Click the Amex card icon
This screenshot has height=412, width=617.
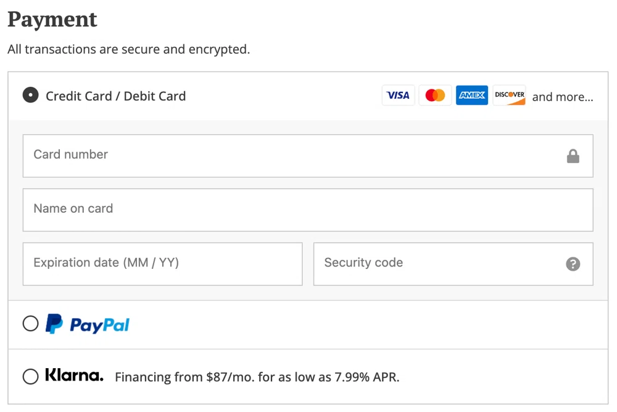(471, 95)
